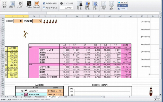Click テレビCMを見る button
Viewport: 163px width, 102px height.
click(50, 8)
